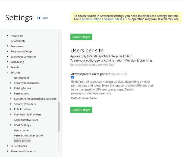Click the settings tree vertical scrollbar
The height and width of the screenshot is (157, 182).
pos(59,116)
